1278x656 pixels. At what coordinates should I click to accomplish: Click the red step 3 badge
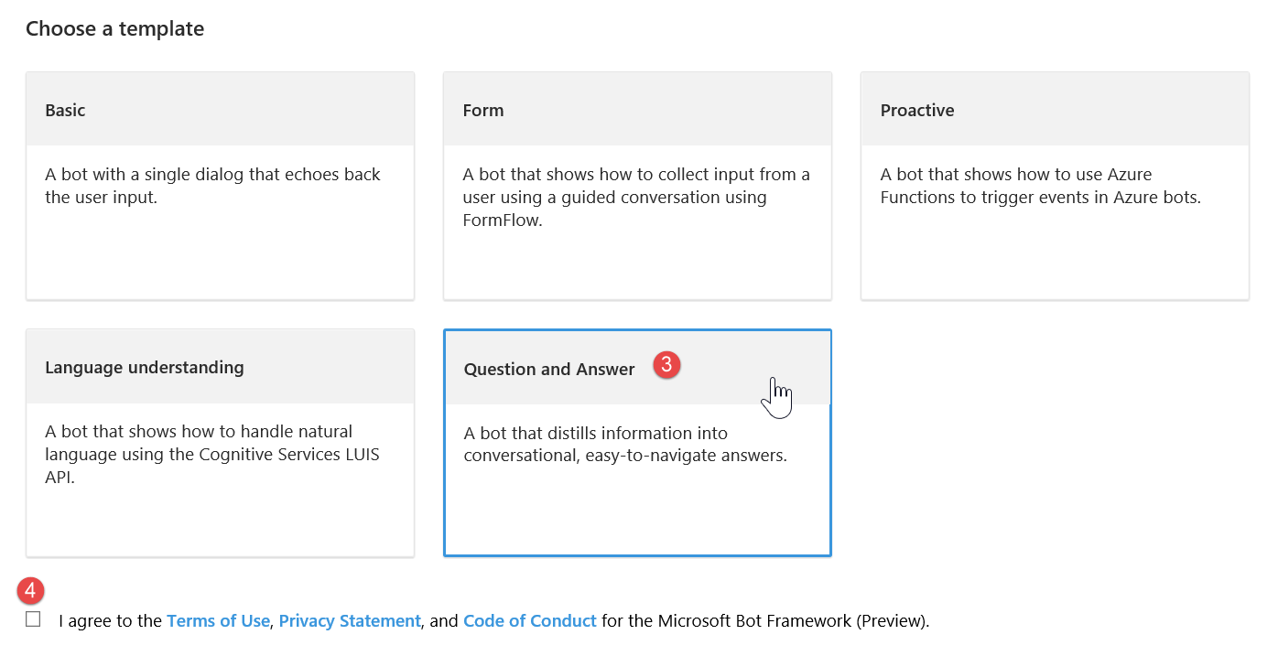coord(666,364)
